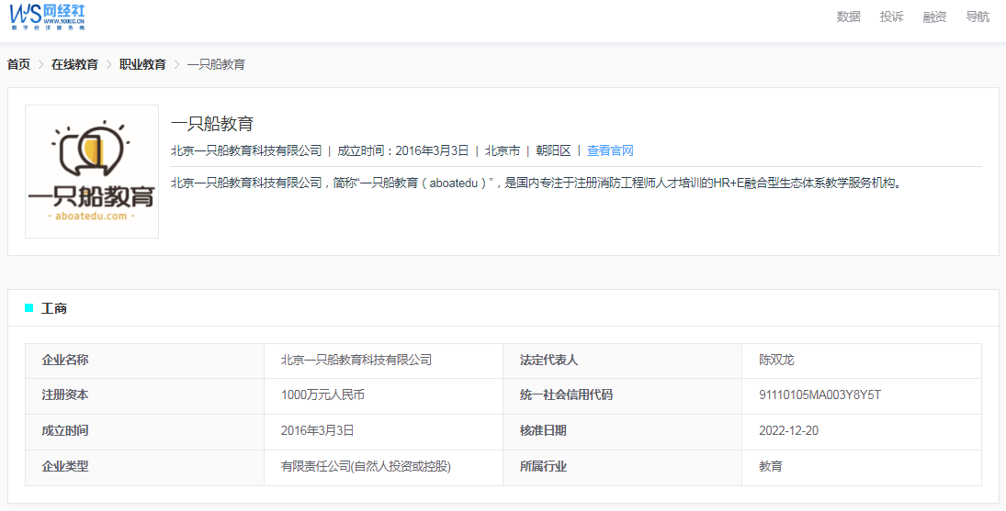The image size is (1006, 511).
Task: Select the 工商 section heading
Action: pos(54,308)
